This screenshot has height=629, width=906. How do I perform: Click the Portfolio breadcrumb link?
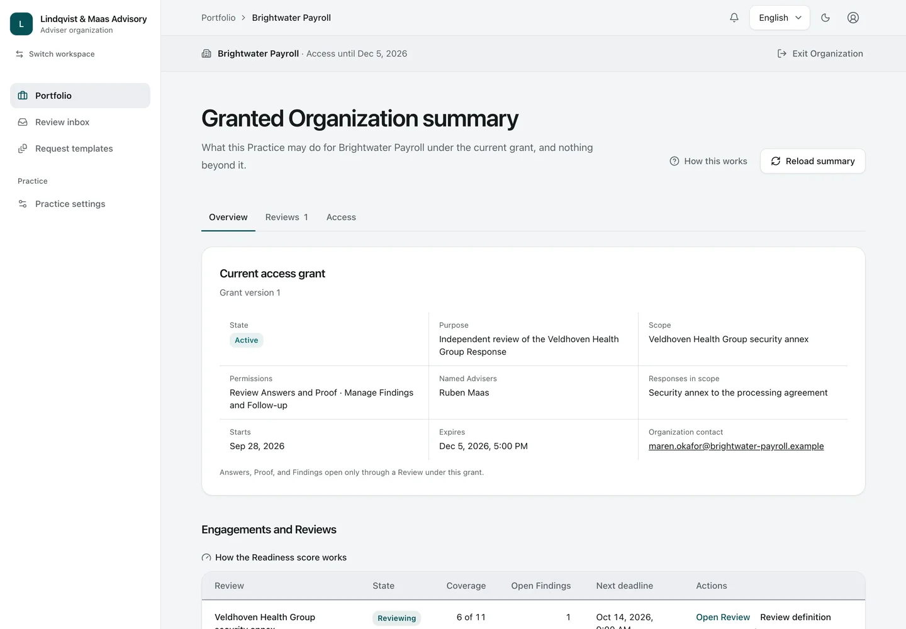tap(218, 18)
